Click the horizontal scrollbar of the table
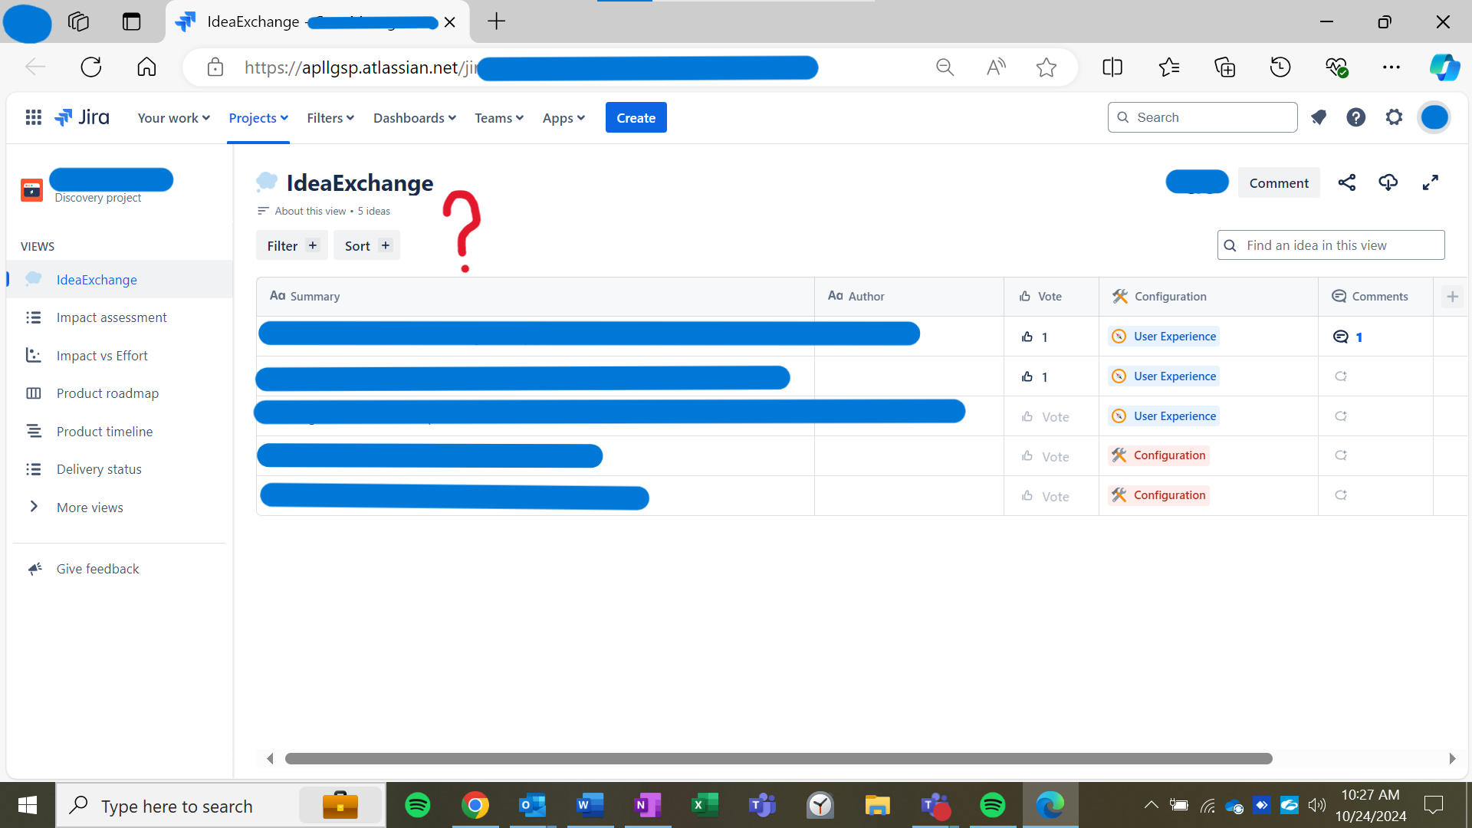 [x=778, y=758]
